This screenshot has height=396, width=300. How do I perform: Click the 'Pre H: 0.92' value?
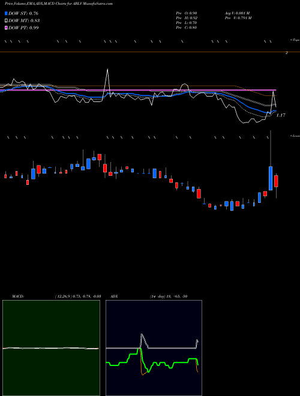click(x=187, y=18)
